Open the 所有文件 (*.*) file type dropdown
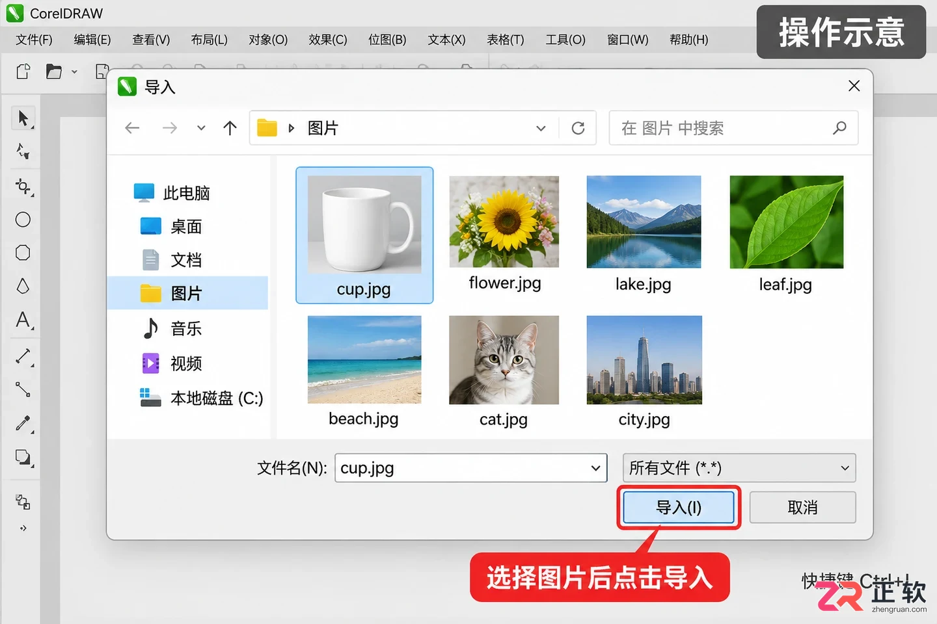Screen dimensions: 937x624 point(739,468)
